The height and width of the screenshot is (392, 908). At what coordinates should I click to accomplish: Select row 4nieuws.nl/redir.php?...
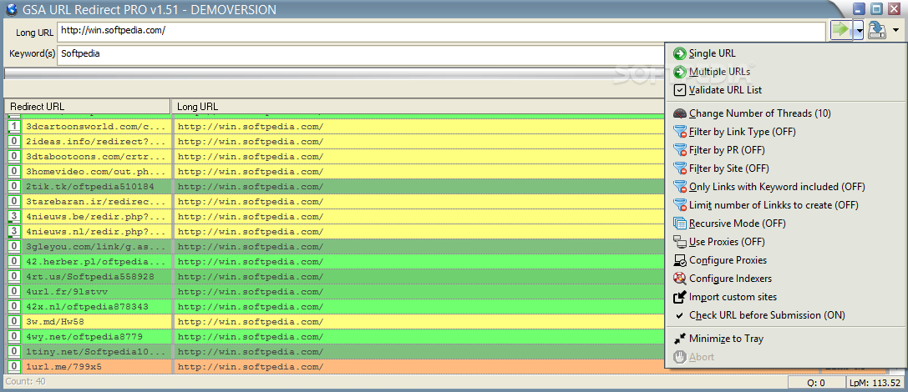pyautogui.click(x=335, y=232)
